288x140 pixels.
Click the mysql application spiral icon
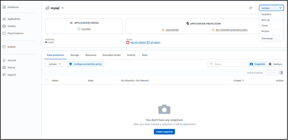pos(47,8)
